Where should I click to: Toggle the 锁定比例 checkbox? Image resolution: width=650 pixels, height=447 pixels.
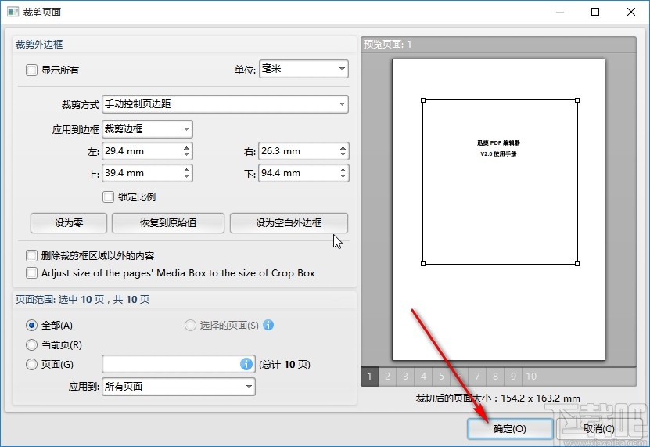(x=108, y=196)
